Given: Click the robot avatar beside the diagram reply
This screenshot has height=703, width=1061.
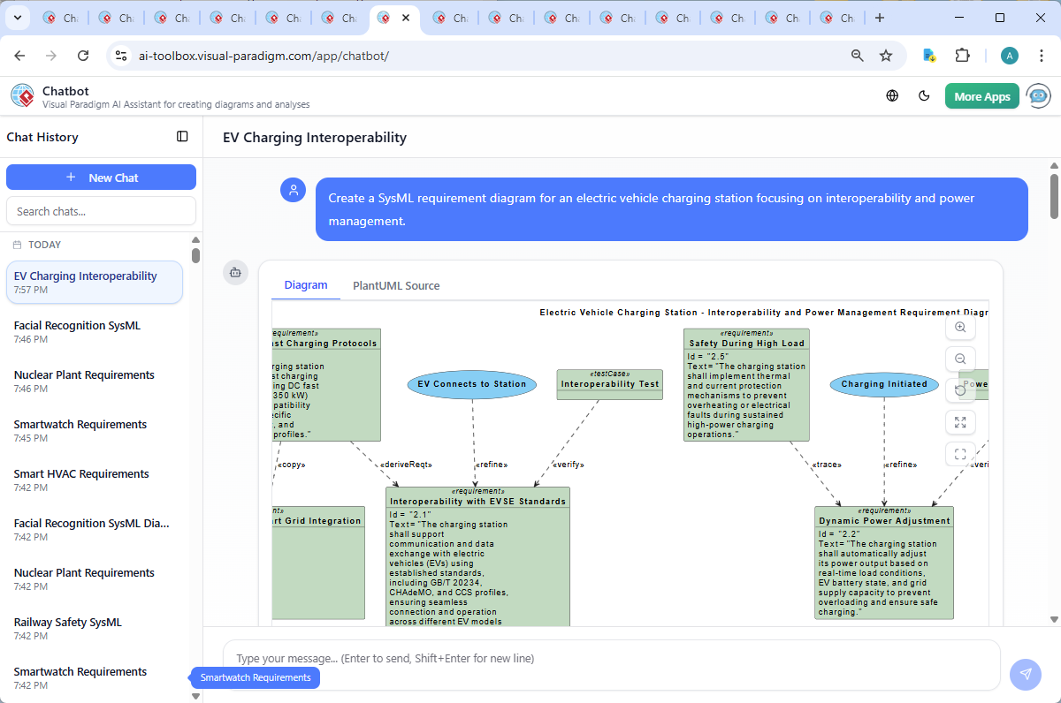Looking at the screenshot, I should tap(235, 273).
